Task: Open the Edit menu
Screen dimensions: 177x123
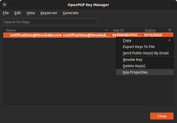Action: 18,13
